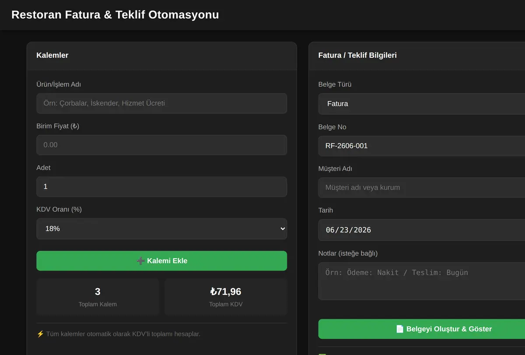This screenshot has height=355, width=525.
Task: Click the Ürün/İşlem Adı input field
Action: (161, 103)
